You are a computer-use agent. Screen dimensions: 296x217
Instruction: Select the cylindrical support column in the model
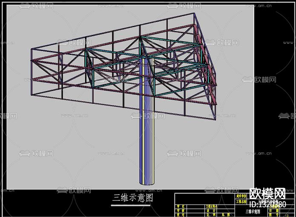tap(147, 121)
